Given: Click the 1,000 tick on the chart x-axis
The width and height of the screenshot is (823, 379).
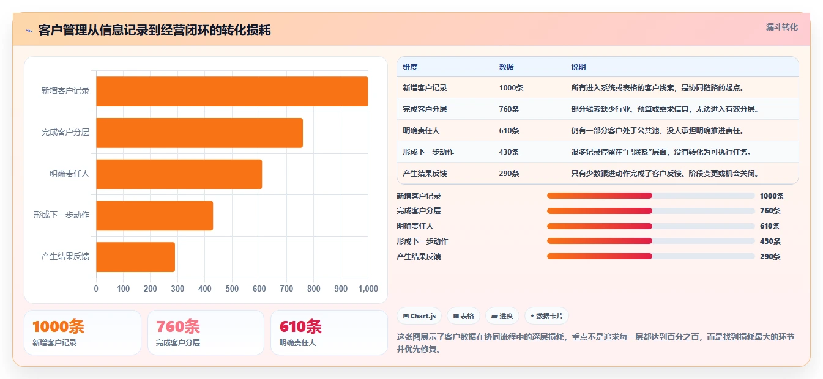Looking at the screenshot, I should tap(367, 289).
